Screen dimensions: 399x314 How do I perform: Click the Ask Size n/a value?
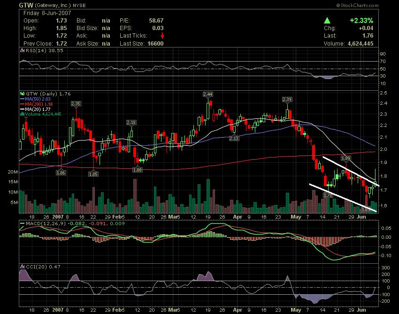pos(106,44)
